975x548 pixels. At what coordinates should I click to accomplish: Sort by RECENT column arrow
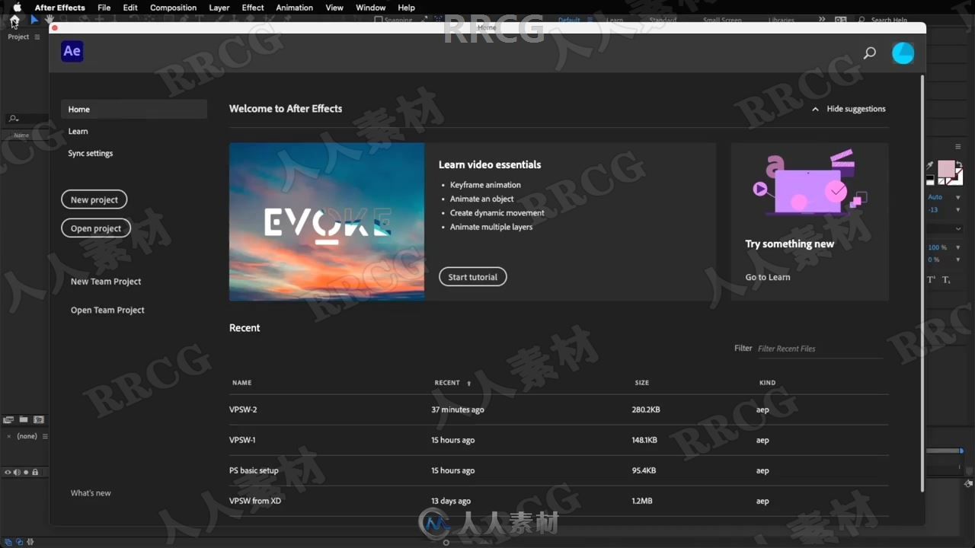(468, 384)
